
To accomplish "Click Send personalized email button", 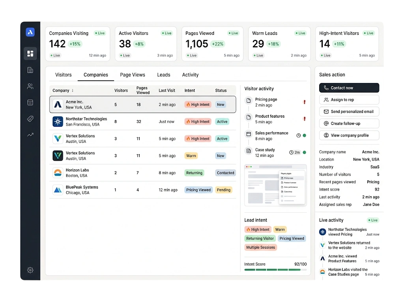I will (x=349, y=111).
